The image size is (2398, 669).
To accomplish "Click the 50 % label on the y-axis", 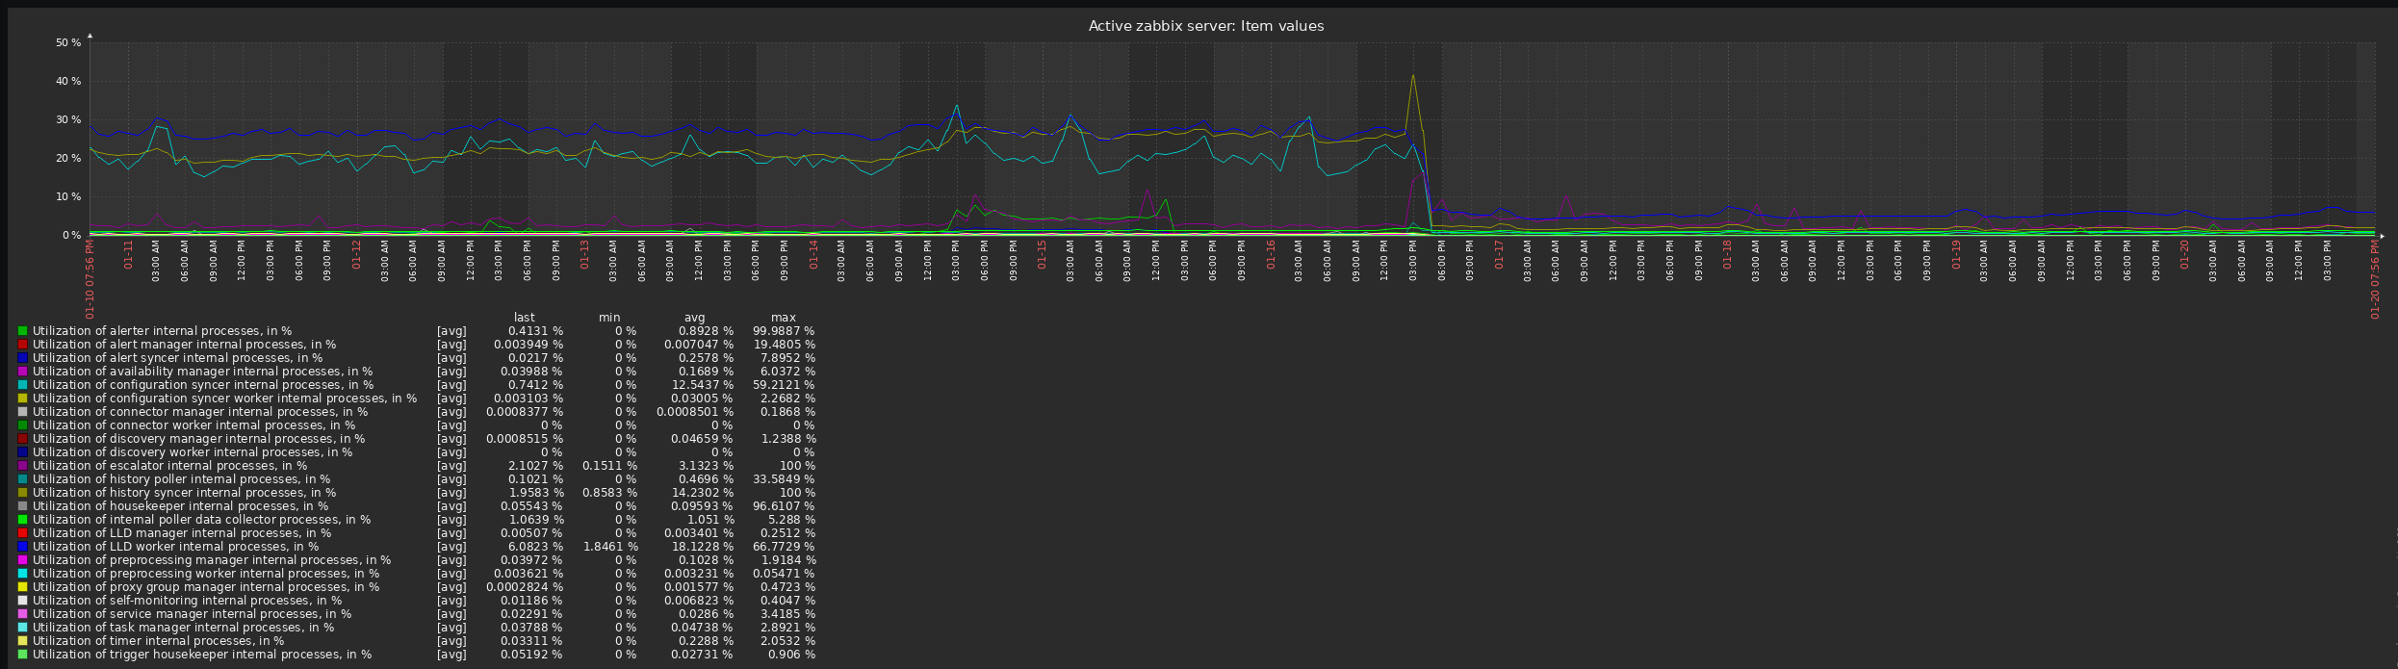I will (x=68, y=42).
